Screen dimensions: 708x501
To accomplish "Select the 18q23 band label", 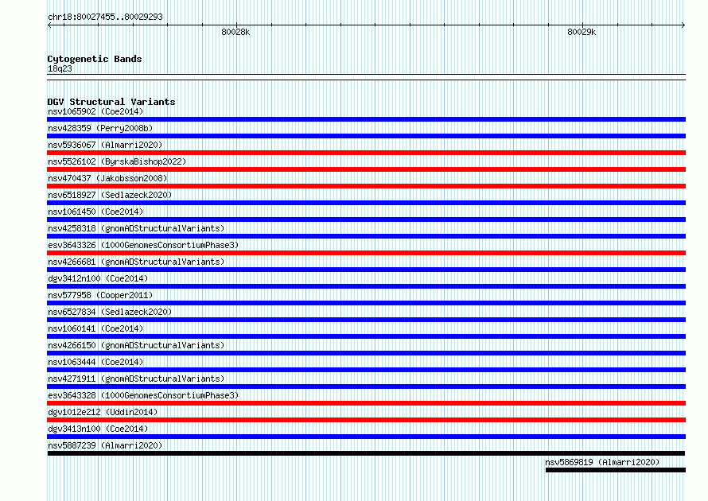I will (60, 68).
